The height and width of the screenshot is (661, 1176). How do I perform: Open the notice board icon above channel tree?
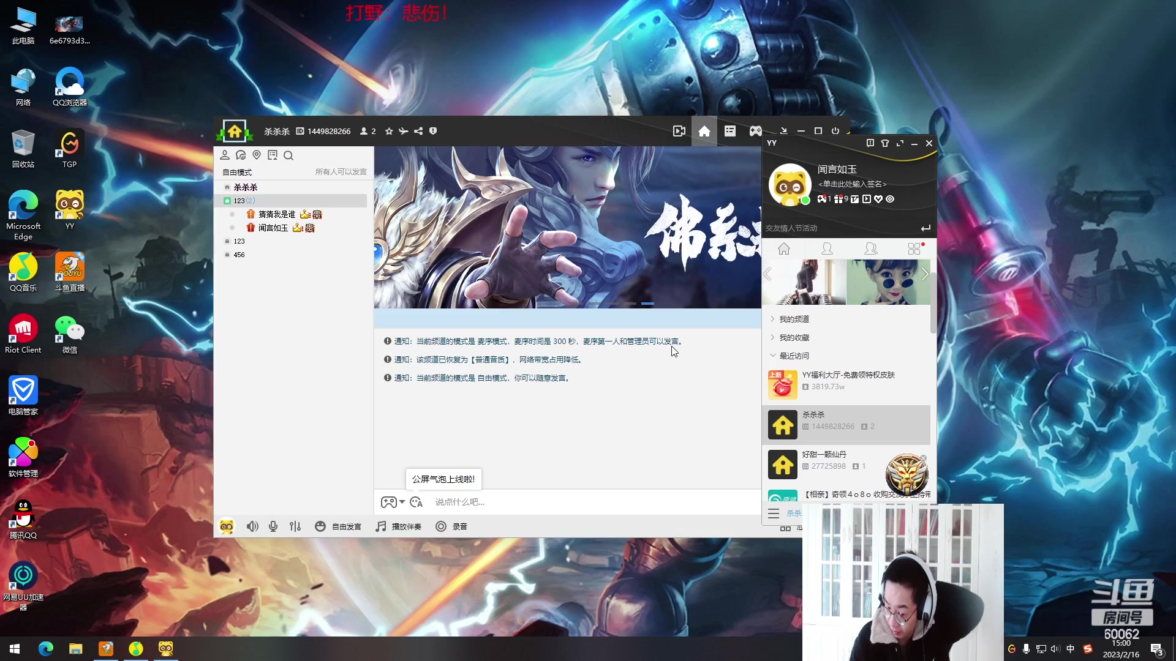(x=273, y=155)
